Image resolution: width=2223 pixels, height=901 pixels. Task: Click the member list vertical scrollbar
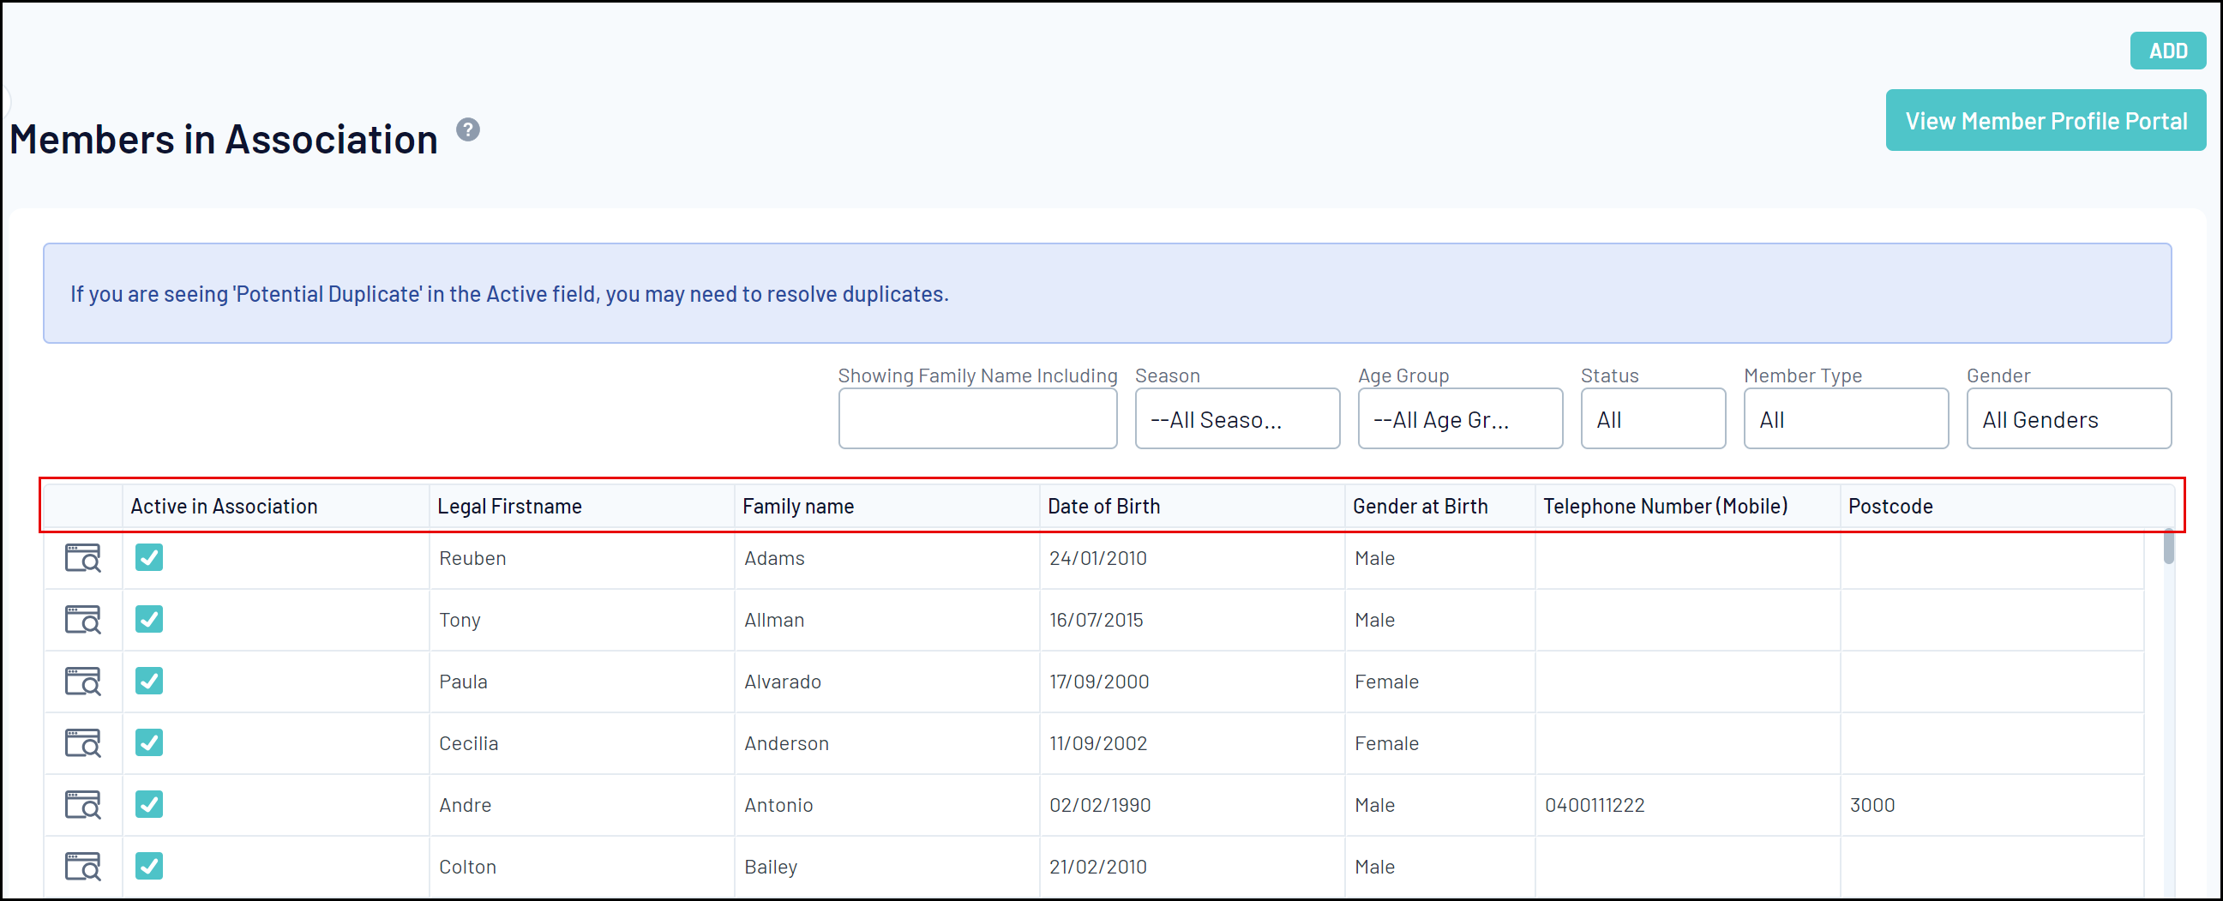coord(2168,547)
